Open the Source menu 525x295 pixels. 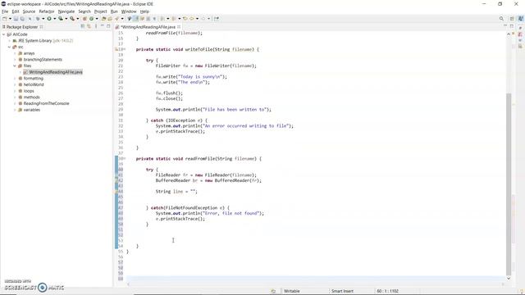(29, 11)
